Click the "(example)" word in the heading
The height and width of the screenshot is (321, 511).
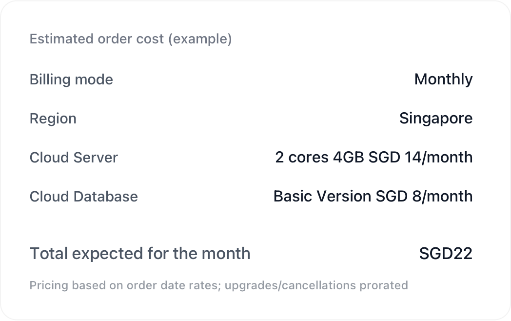point(200,39)
